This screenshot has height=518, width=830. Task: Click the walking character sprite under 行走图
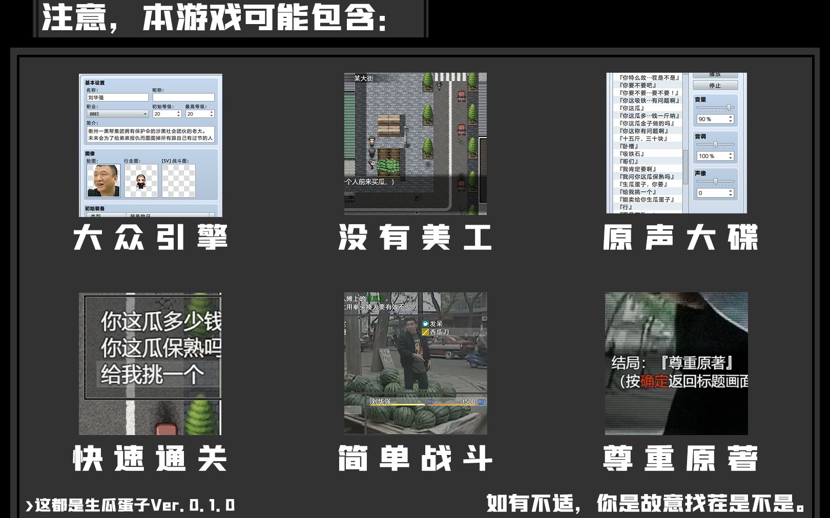tap(141, 181)
